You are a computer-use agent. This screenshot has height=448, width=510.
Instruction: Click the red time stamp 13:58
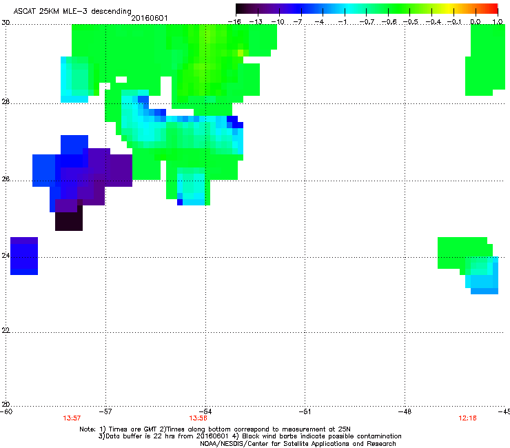198,418
